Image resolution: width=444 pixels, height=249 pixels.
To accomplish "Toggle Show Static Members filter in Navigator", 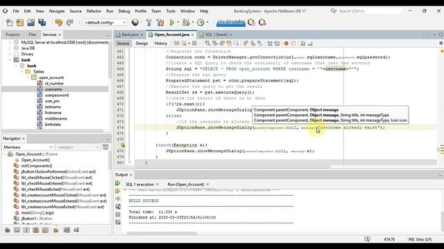I will point(26,230).
